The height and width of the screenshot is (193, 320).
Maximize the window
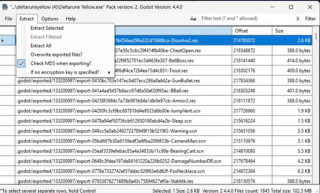pos(291,7)
